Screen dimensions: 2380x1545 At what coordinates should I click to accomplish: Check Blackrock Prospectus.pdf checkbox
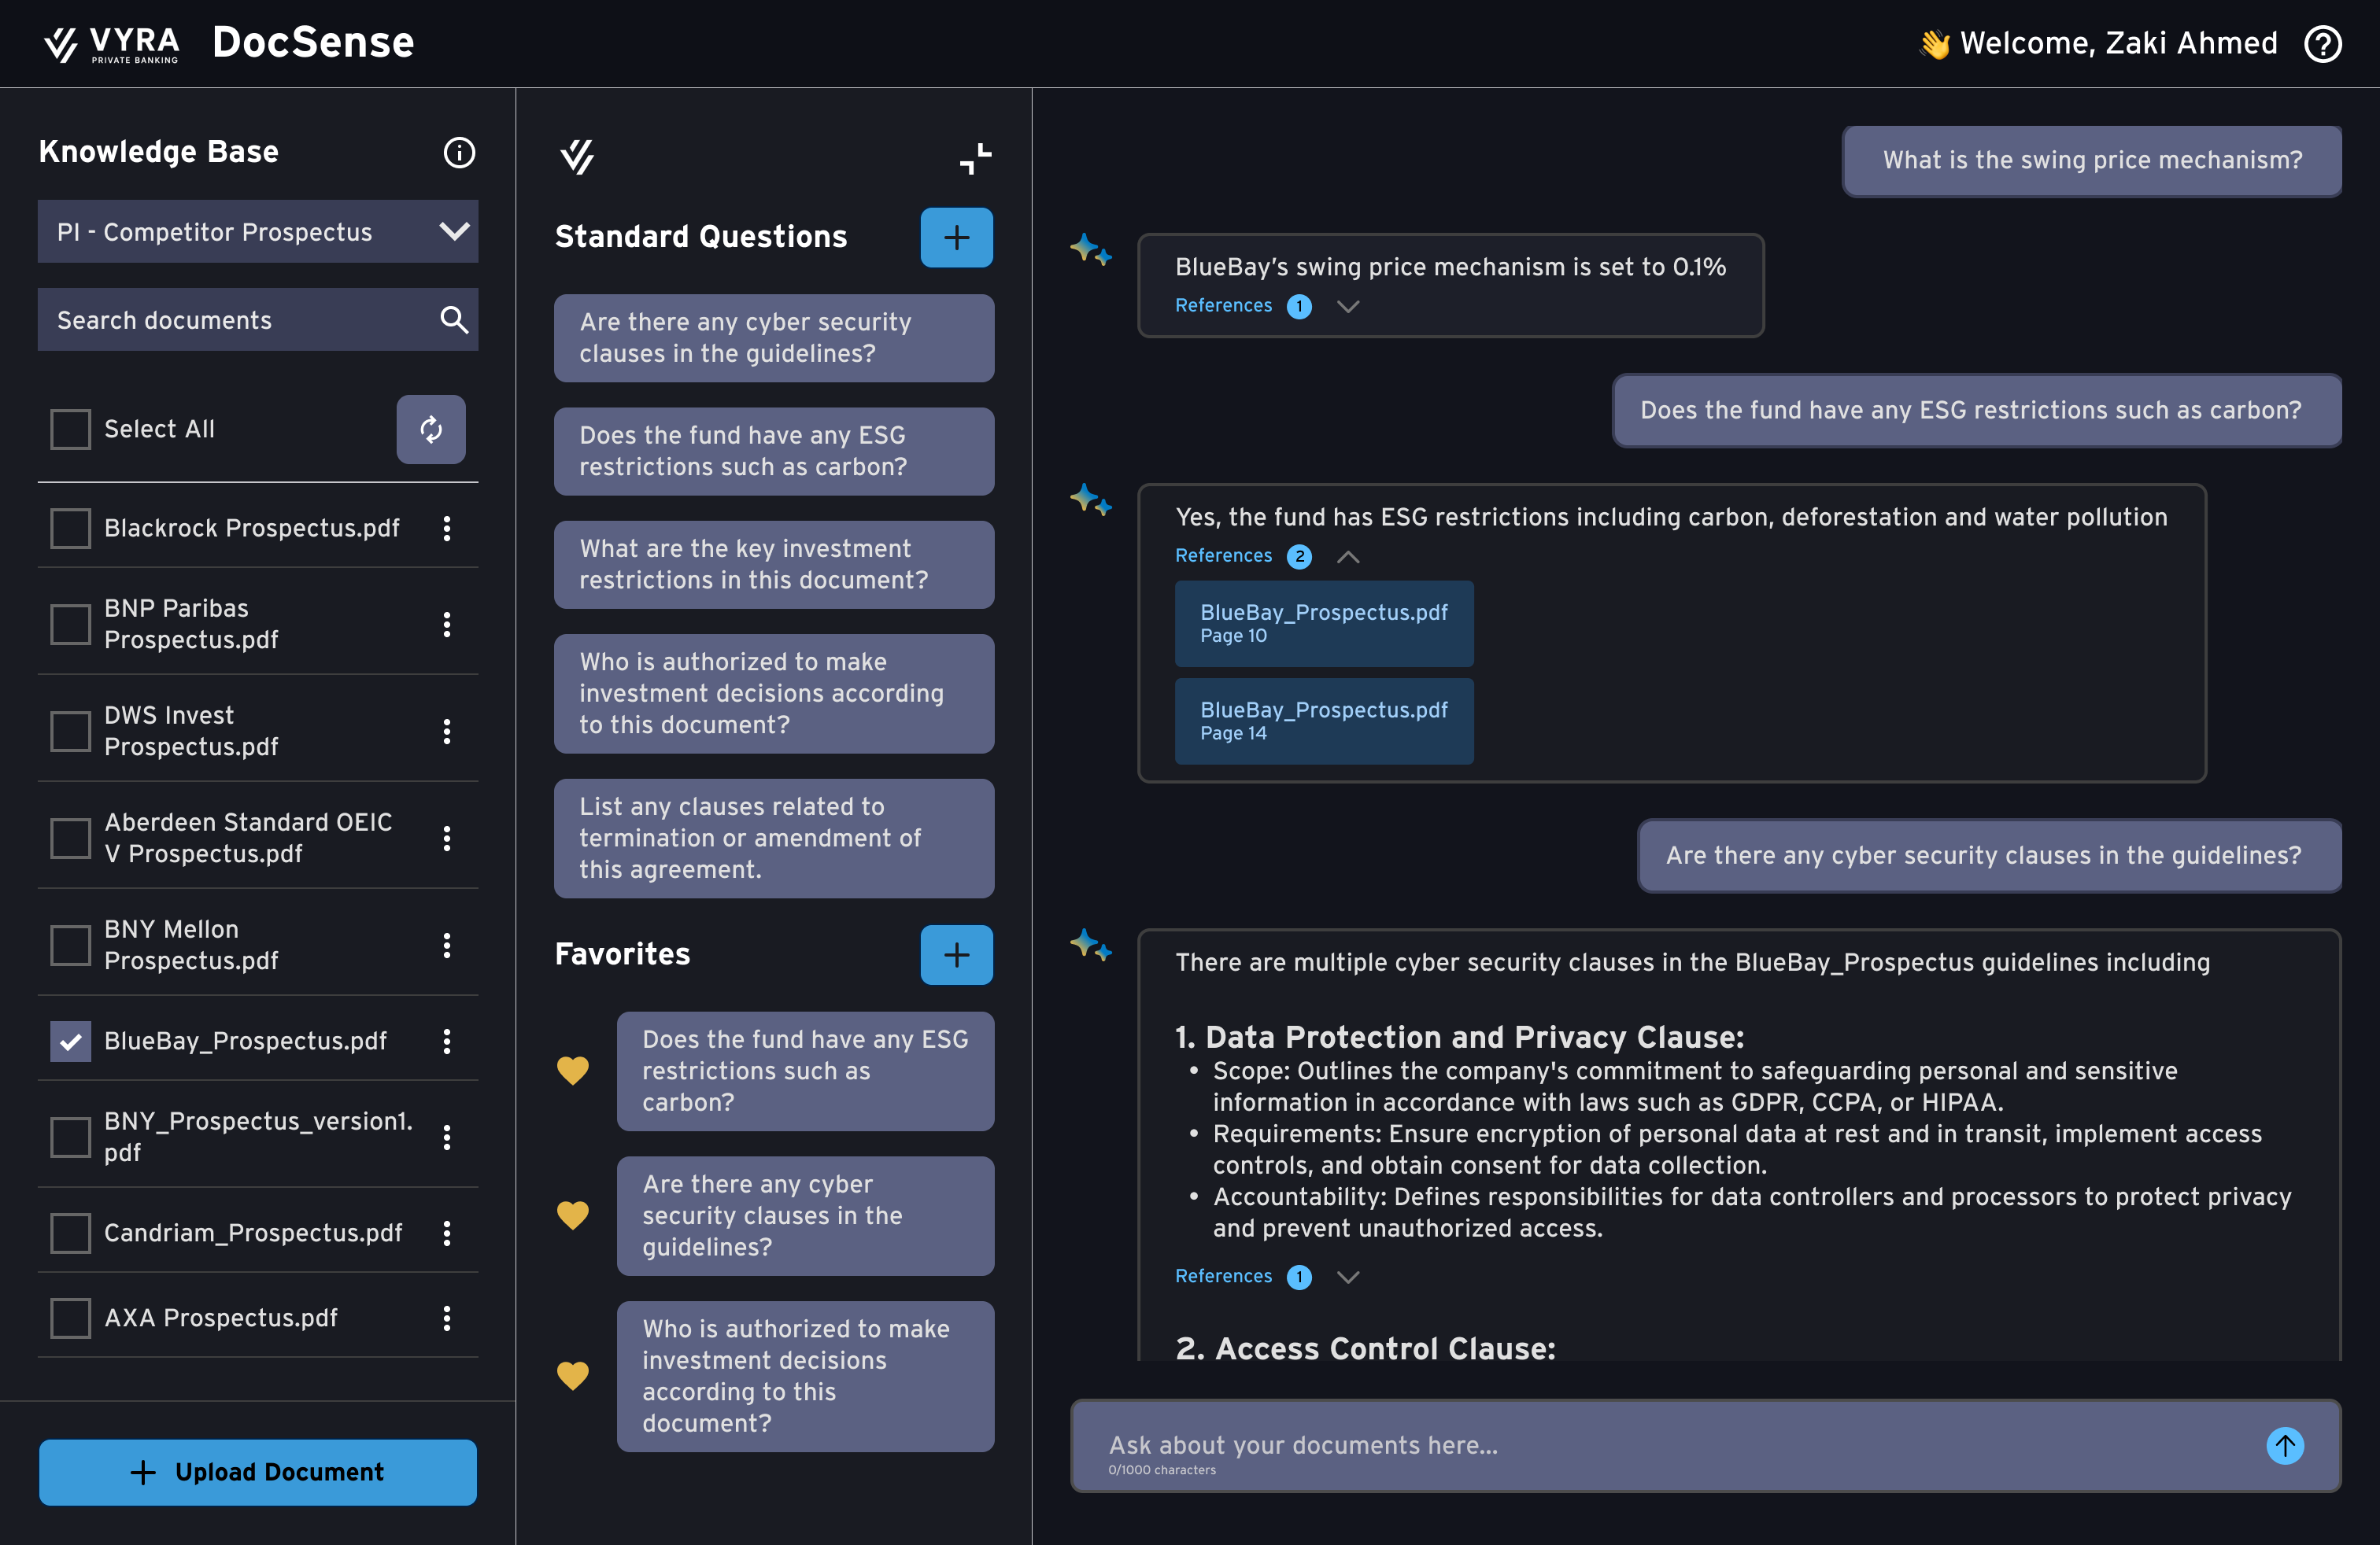point(70,528)
